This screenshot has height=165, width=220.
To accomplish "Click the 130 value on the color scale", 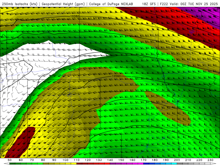I will click(99, 160).
